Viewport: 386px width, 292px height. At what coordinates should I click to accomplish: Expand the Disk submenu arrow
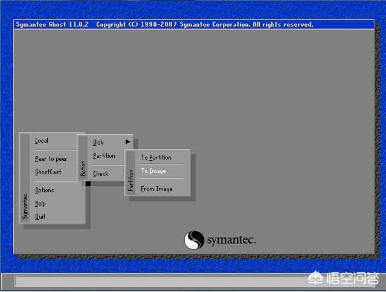[127, 141]
